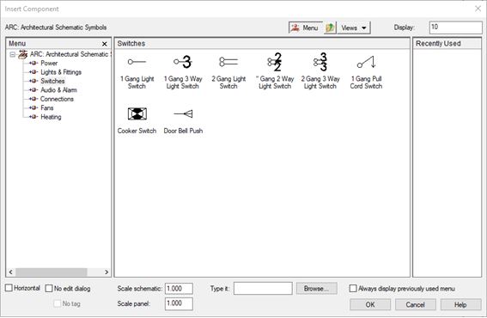This screenshot has width=487, height=318.
Task: Enable Always display previously used menu
Action: tap(353, 289)
